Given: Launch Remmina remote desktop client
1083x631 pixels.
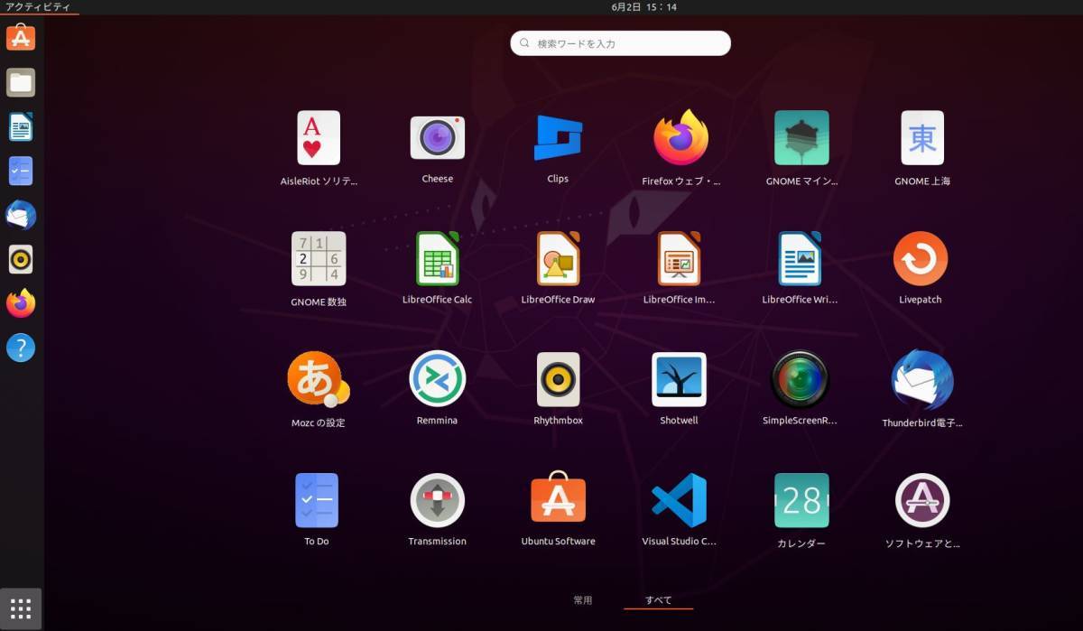Looking at the screenshot, I should coord(438,379).
